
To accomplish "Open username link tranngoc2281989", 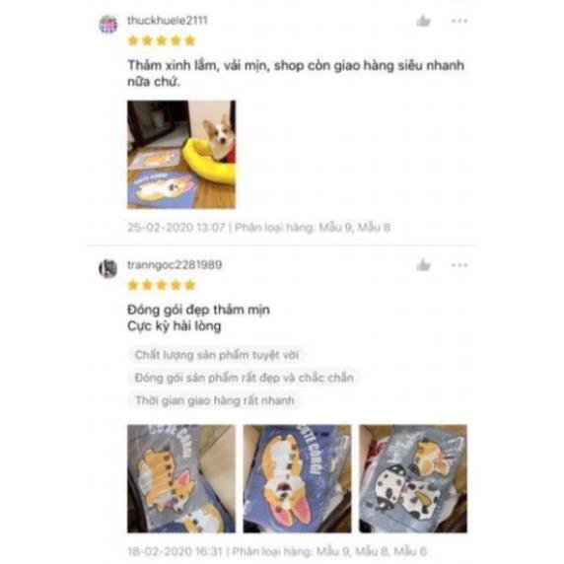I will [175, 264].
